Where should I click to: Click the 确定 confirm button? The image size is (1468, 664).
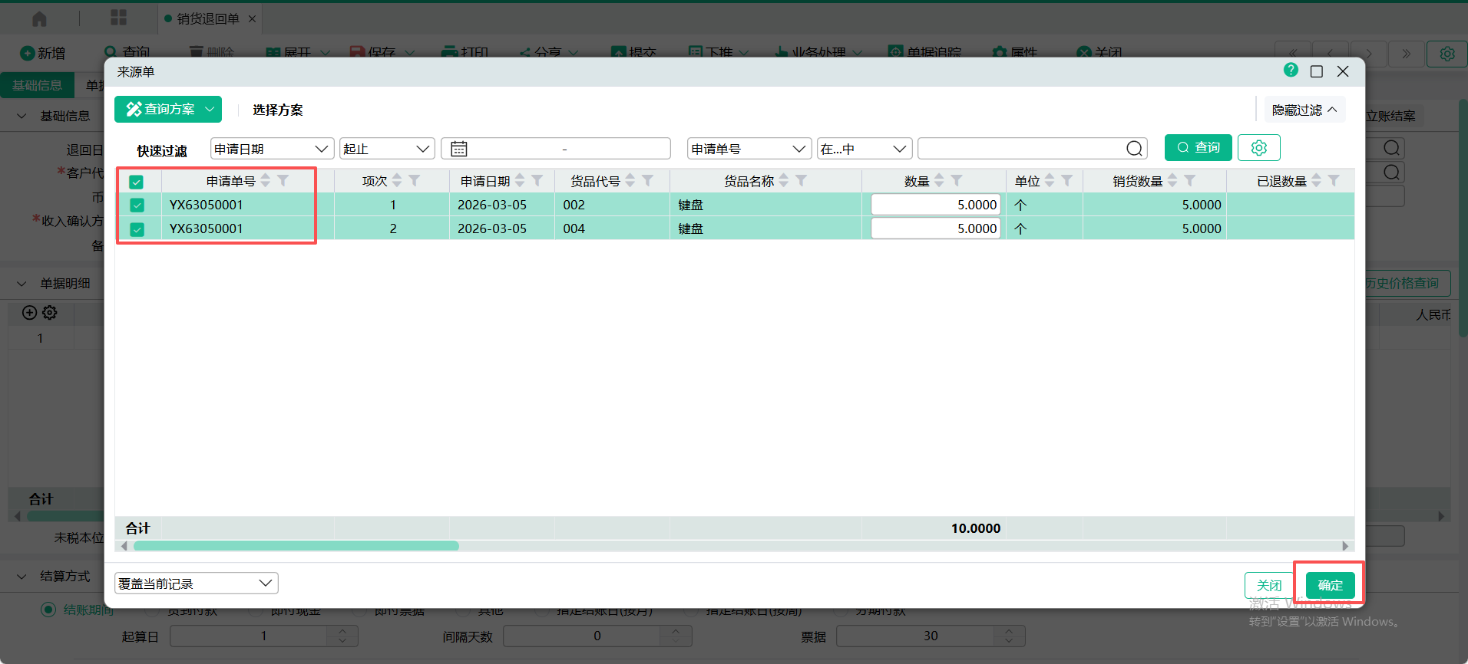pos(1330,585)
